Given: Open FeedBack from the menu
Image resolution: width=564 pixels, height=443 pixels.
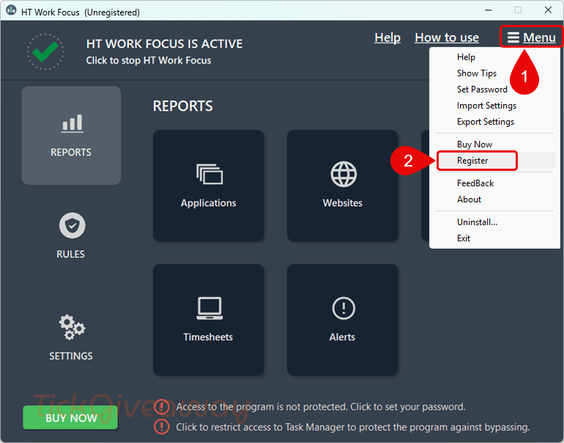Looking at the screenshot, I should [475, 183].
